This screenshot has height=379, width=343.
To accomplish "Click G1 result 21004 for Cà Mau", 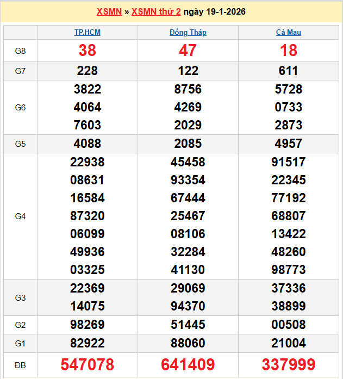I will [288, 343].
